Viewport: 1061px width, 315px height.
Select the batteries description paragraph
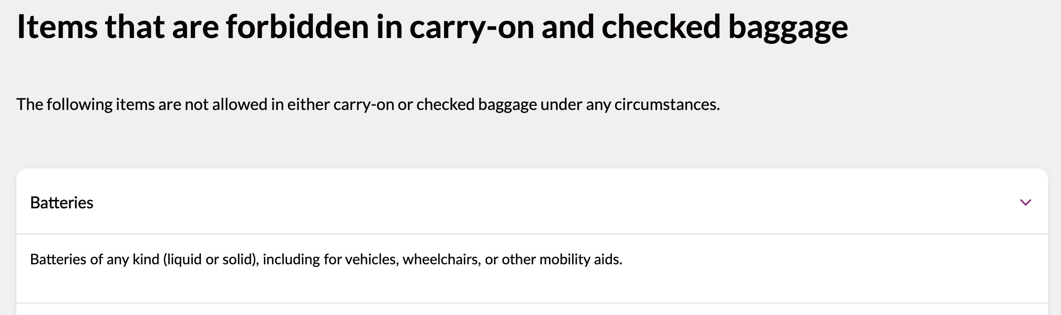click(326, 259)
